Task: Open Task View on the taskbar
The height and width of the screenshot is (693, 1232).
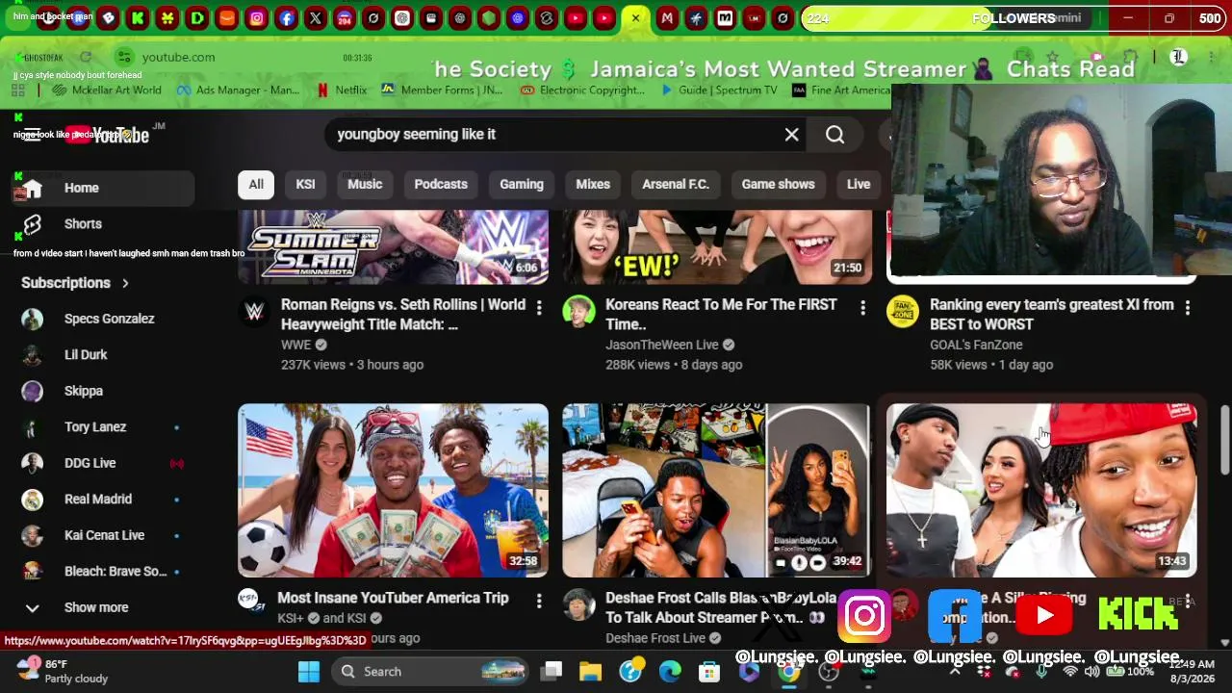Action: point(552,672)
